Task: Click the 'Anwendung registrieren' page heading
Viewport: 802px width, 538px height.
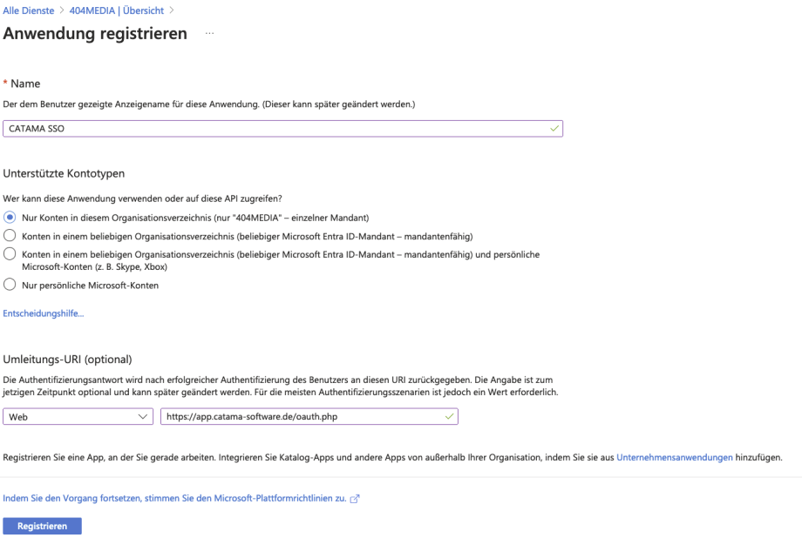Action: pyautogui.click(x=95, y=34)
